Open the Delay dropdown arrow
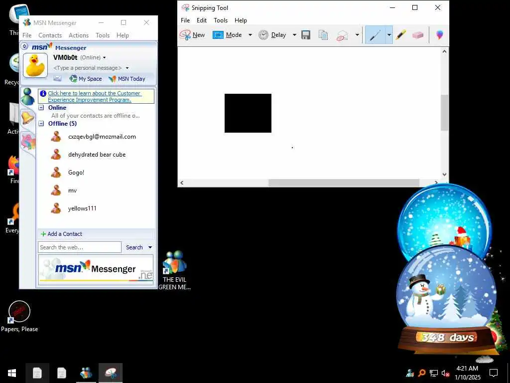Image resolution: width=510 pixels, height=383 pixels. [294, 35]
